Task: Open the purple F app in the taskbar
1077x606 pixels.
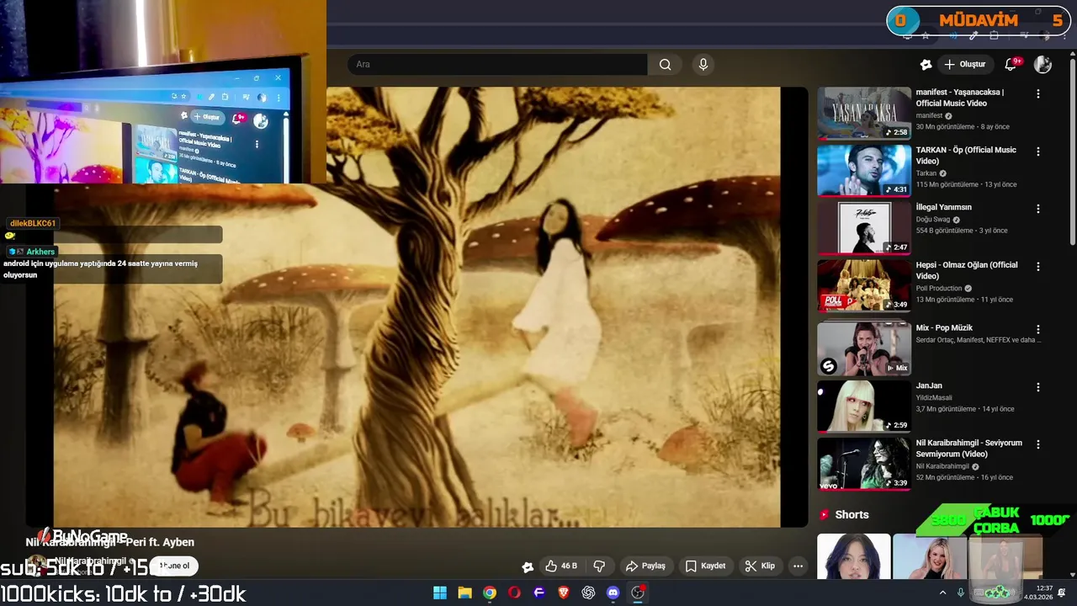Action: (539, 593)
